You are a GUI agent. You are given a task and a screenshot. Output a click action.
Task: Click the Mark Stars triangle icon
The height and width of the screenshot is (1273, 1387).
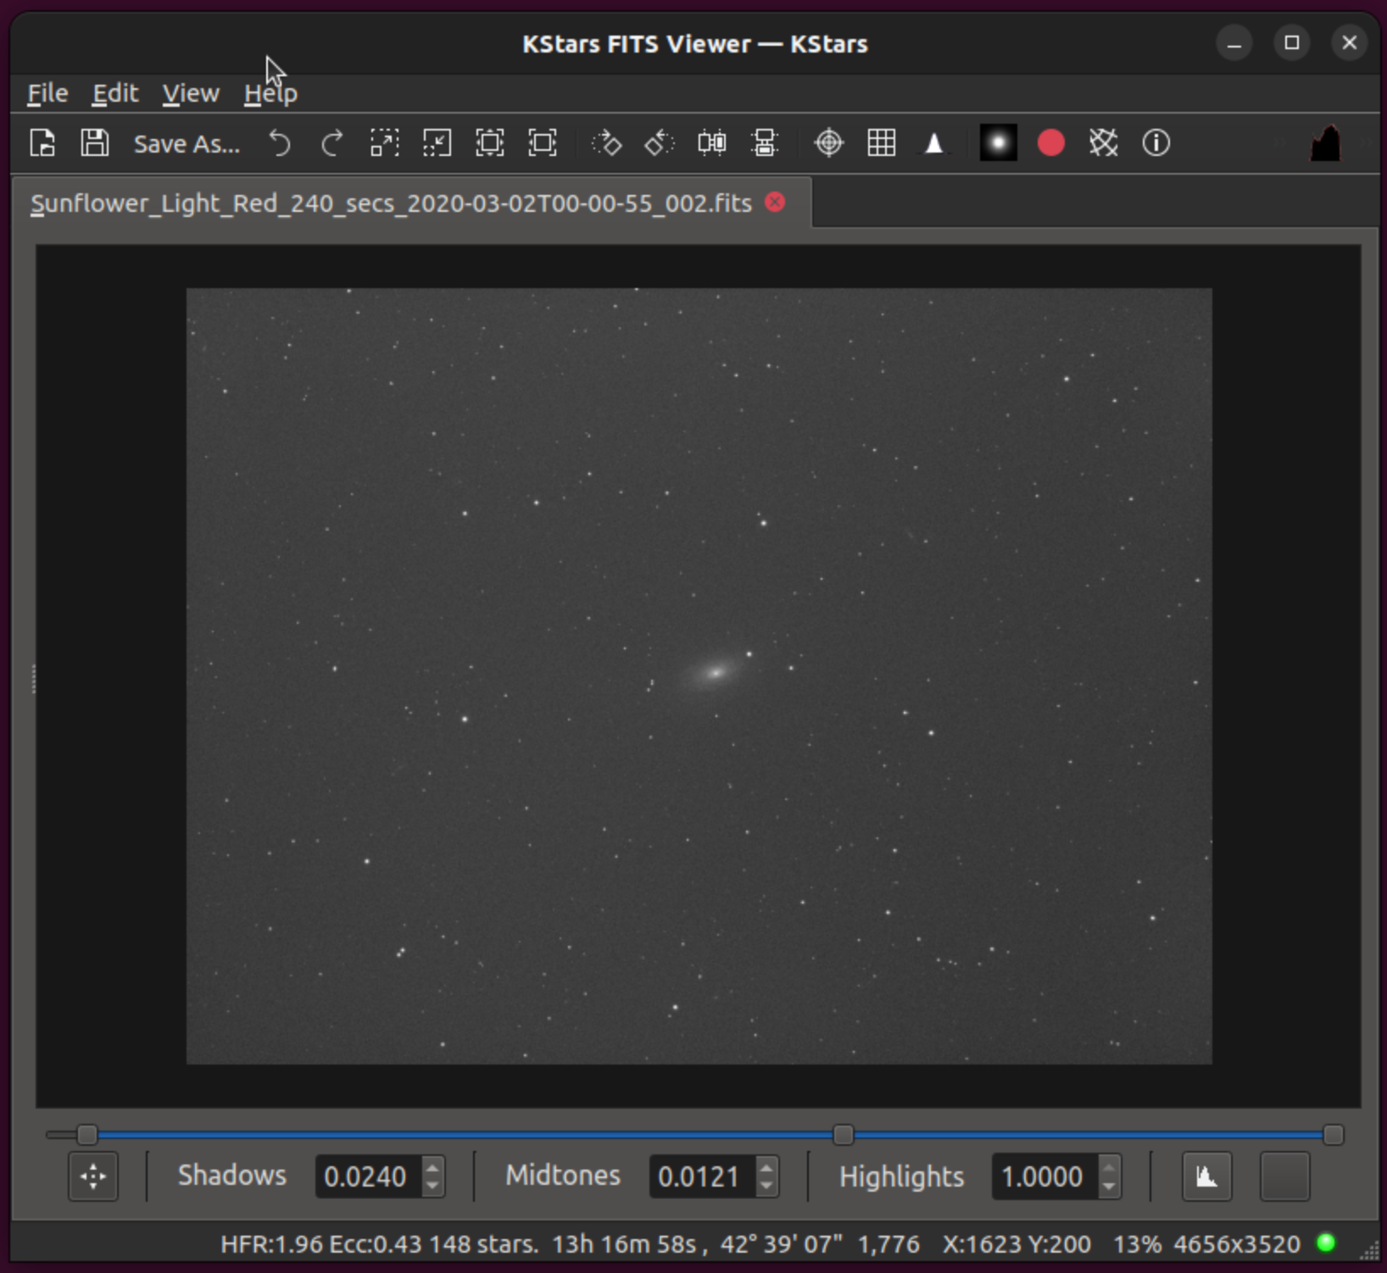[x=933, y=143]
